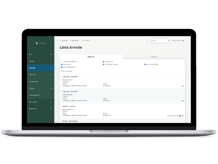Expand the Hem sidebar chevron
This screenshot has height=164, width=218.
point(51,54)
